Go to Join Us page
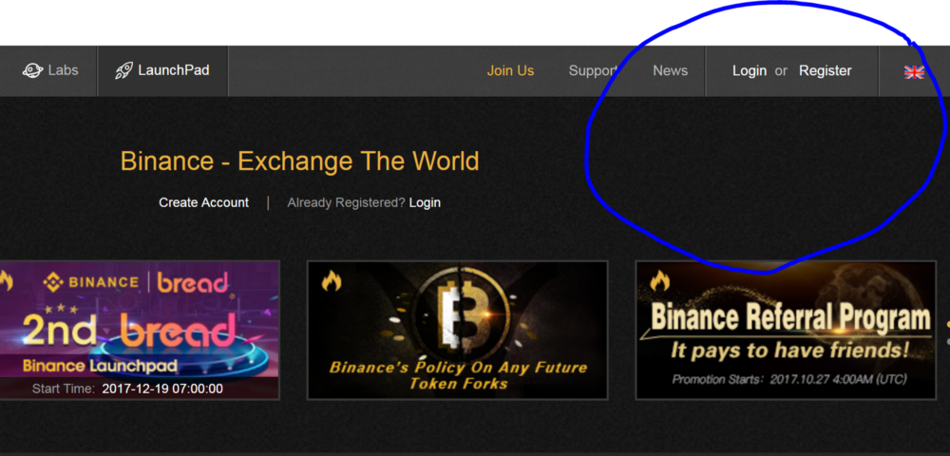The width and height of the screenshot is (950, 456). (510, 71)
